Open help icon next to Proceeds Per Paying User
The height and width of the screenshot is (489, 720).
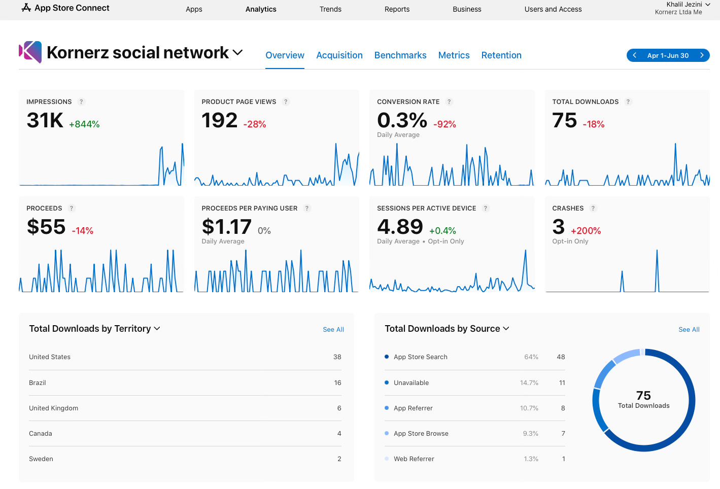tap(307, 208)
